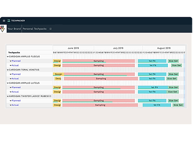Select Size Set bar in AMPLUS LUTEUS Planned row
193x141 pixels.
click(x=173, y=87)
